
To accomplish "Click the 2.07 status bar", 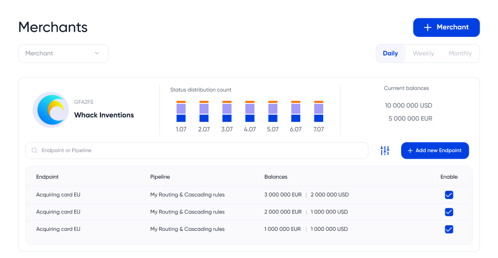I will (x=204, y=112).
